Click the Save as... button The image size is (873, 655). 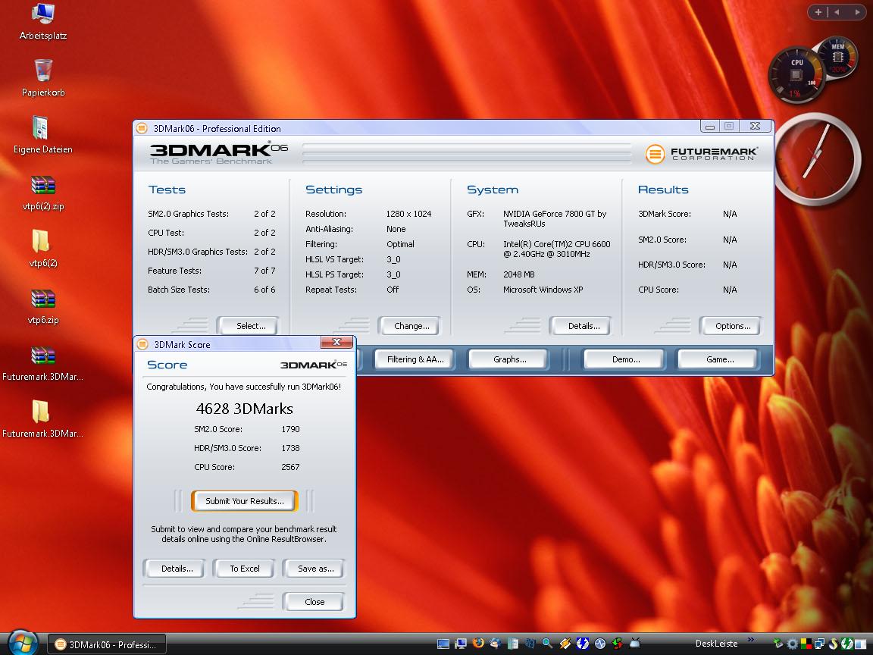point(314,569)
